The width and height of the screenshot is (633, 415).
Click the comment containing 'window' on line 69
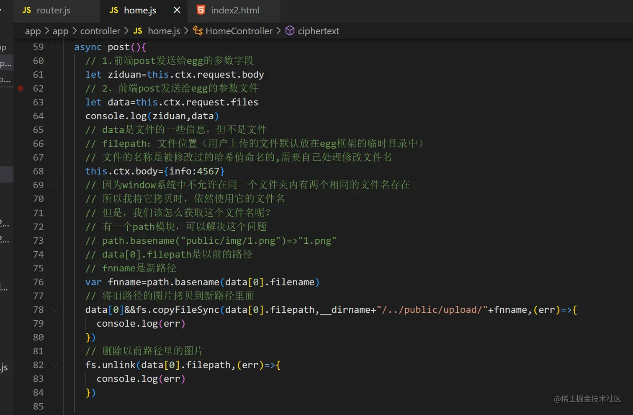point(248,185)
